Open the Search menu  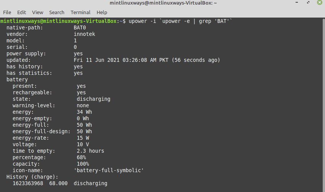click(x=57, y=13)
